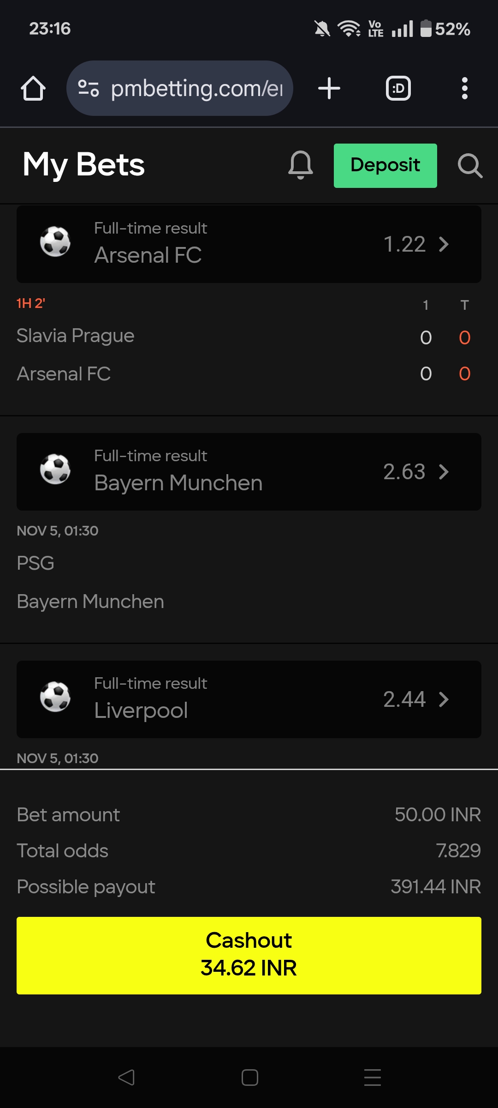The image size is (498, 1108).
Task: Open the site info icon in address bar
Action: [89, 88]
